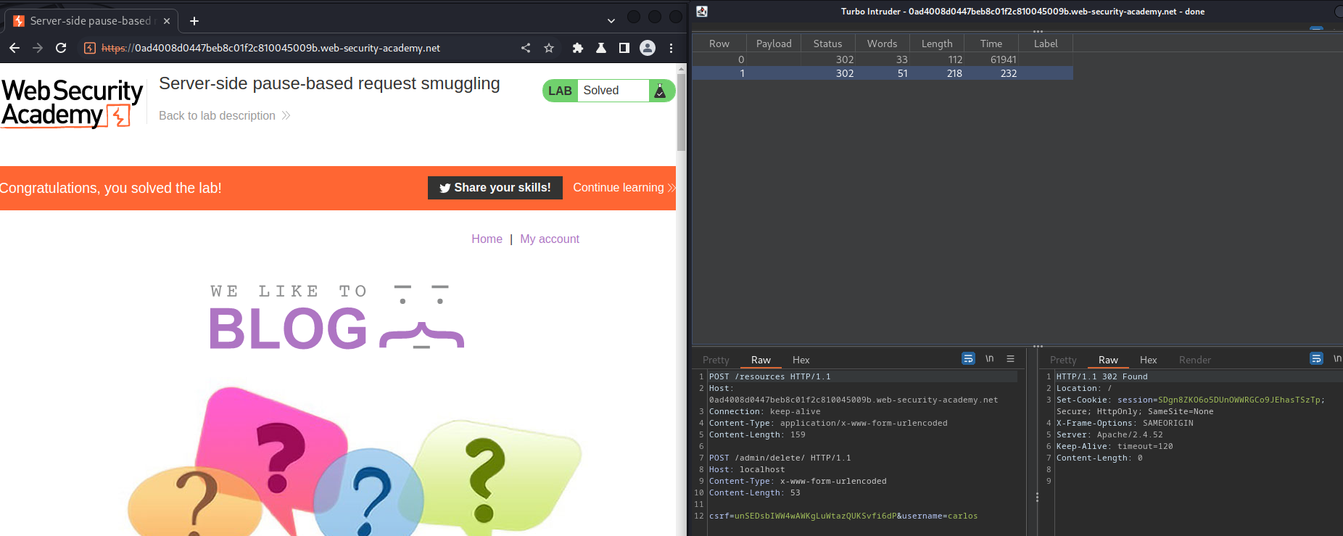
Task: Switch response pane to the Pretty tab
Action: click(x=1063, y=360)
